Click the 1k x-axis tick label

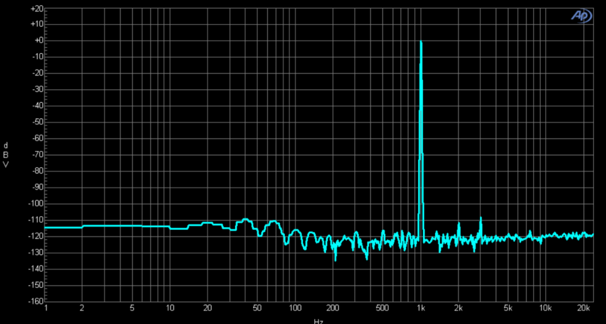coord(421,309)
